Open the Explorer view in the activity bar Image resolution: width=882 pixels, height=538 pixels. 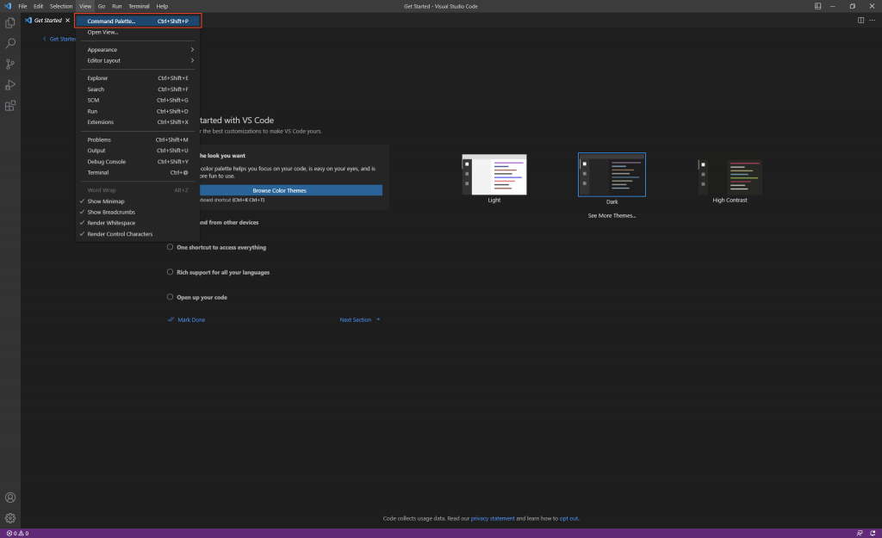tap(10, 23)
